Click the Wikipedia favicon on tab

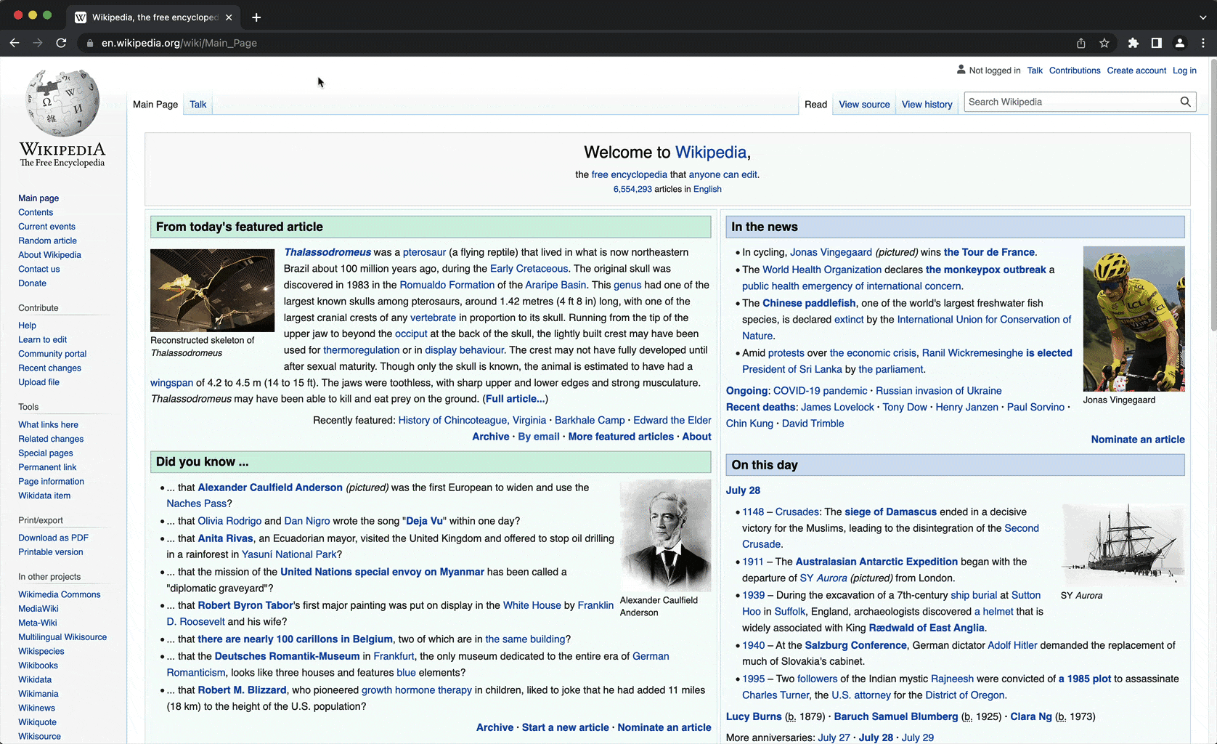(x=81, y=17)
